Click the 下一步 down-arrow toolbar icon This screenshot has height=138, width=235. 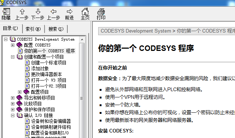pos(38,14)
